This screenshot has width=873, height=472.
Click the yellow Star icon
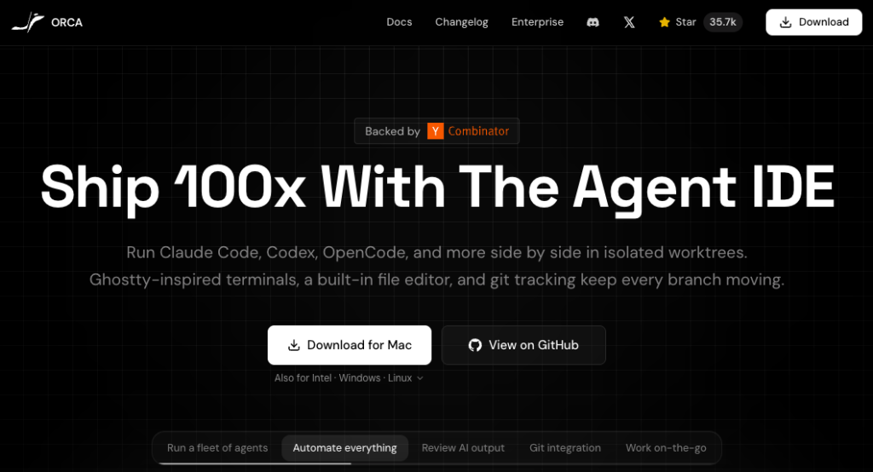tap(664, 22)
